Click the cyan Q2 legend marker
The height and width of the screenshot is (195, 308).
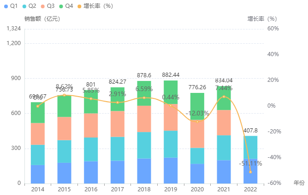click(x=24, y=6)
